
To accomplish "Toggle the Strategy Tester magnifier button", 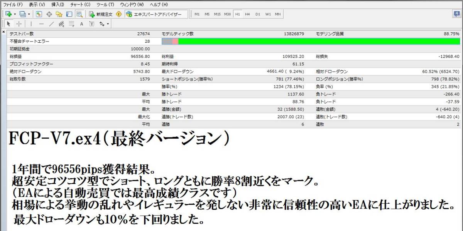I will [79, 14].
